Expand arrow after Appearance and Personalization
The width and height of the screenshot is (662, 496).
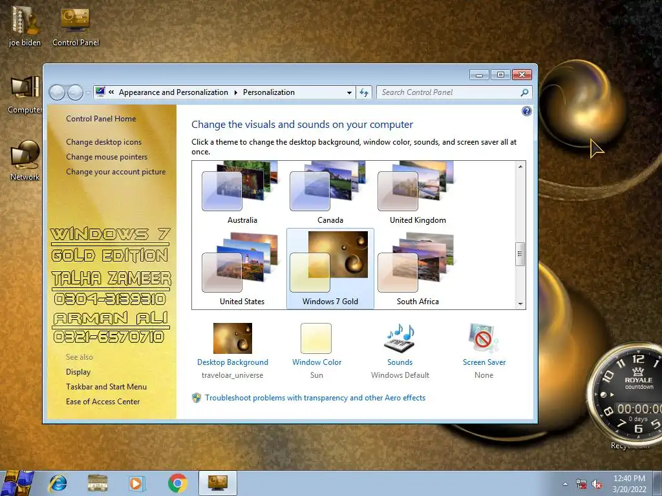[x=235, y=92]
